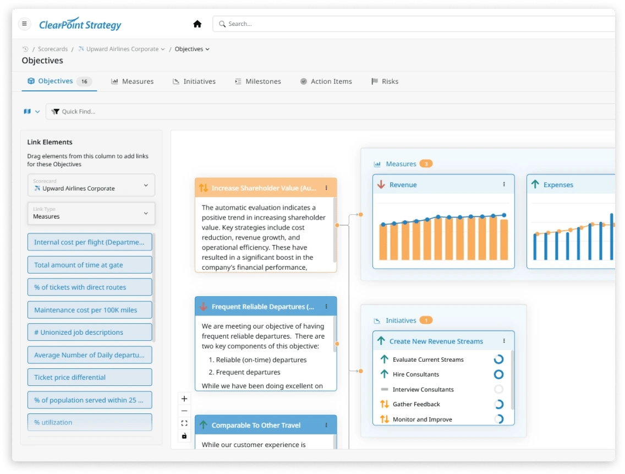Click in the top Search field
Image resolution: width=625 pixels, height=474 pixels.
[414, 24]
